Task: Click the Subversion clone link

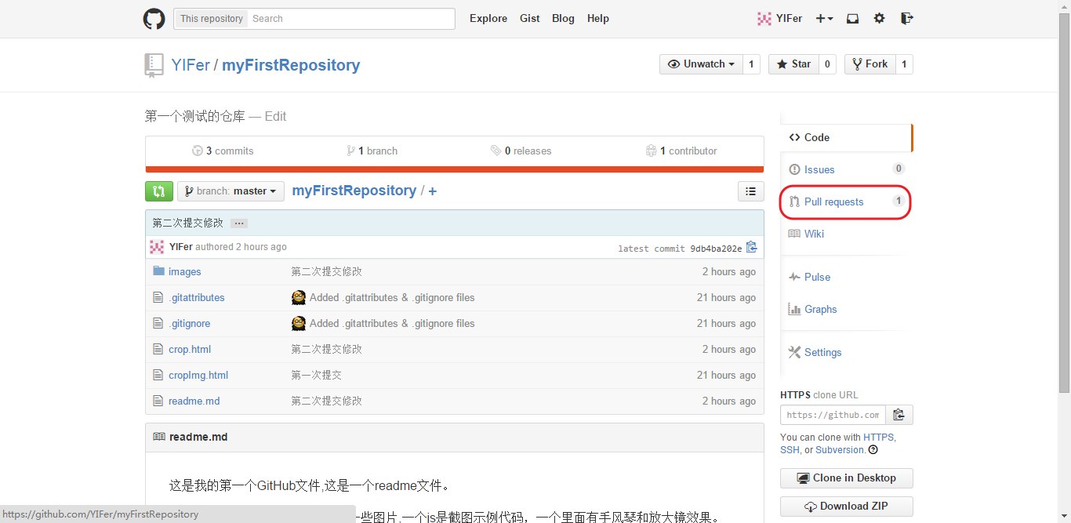Action: [x=841, y=450]
